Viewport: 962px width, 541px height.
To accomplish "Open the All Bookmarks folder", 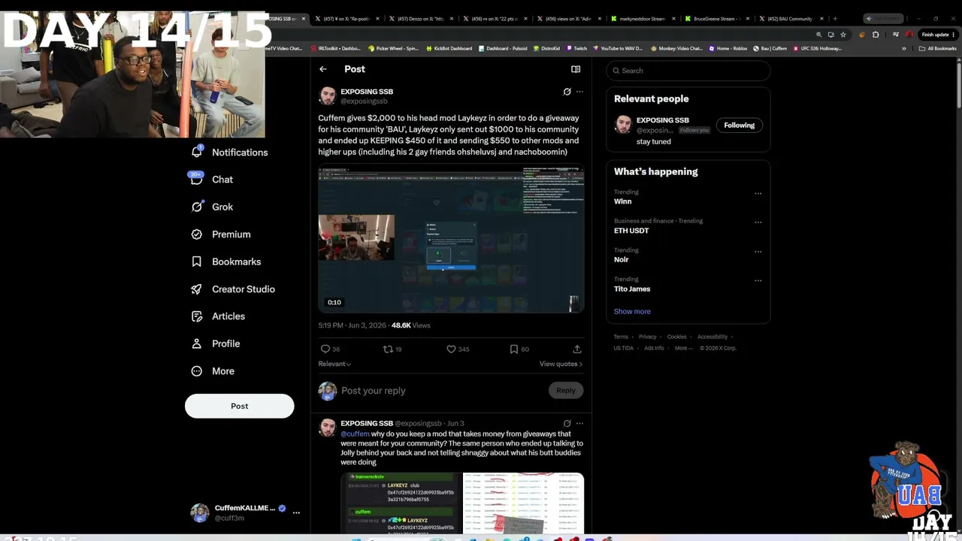I will tap(938, 48).
